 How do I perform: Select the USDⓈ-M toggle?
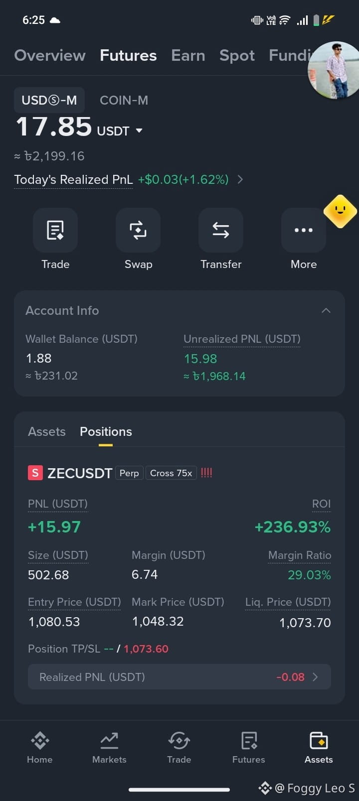[x=49, y=100]
